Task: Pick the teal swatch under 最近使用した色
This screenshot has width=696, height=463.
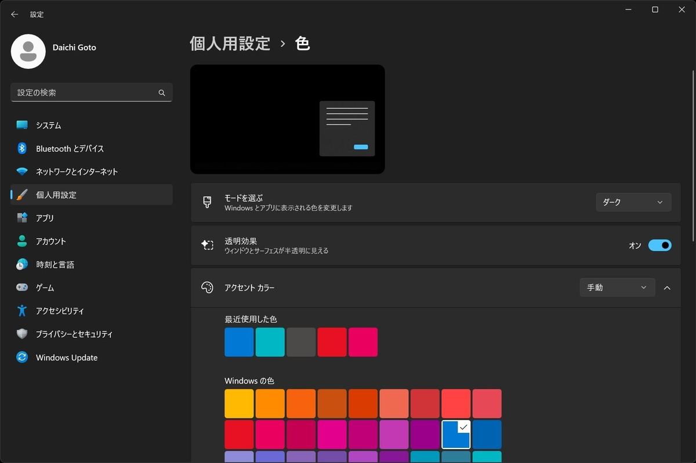Action: pos(270,342)
